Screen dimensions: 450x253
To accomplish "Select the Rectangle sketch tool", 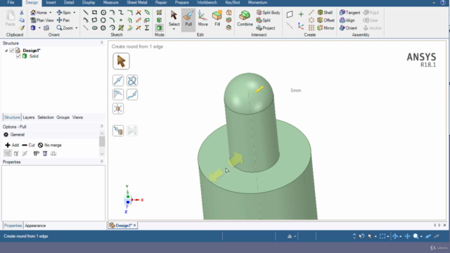I will pos(94,13).
